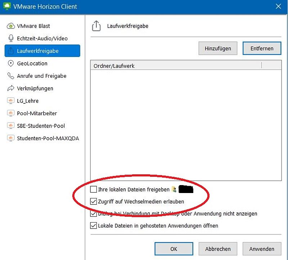
Task: Click Anwenden to apply settings
Action: 262,249
